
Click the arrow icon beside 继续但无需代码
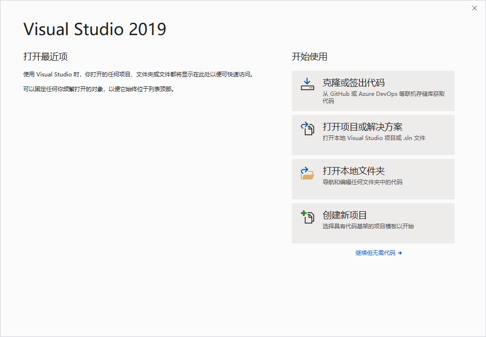[399, 253]
